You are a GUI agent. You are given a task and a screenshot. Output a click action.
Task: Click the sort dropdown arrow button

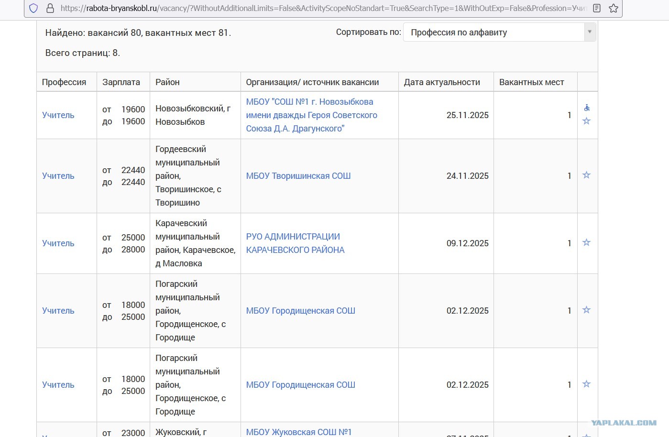click(x=590, y=32)
